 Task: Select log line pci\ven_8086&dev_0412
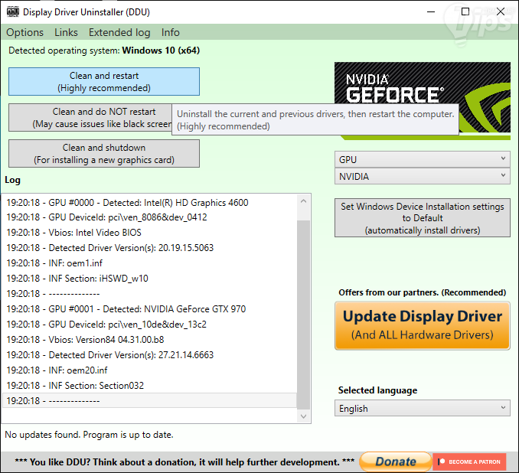click(149, 217)
